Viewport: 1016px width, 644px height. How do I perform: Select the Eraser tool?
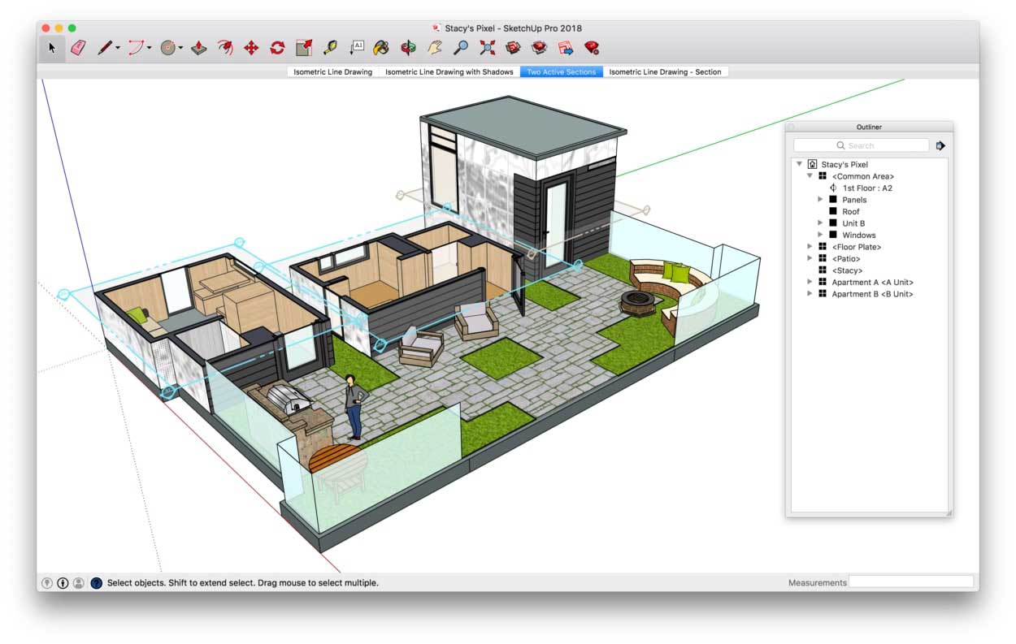[78, 48]
